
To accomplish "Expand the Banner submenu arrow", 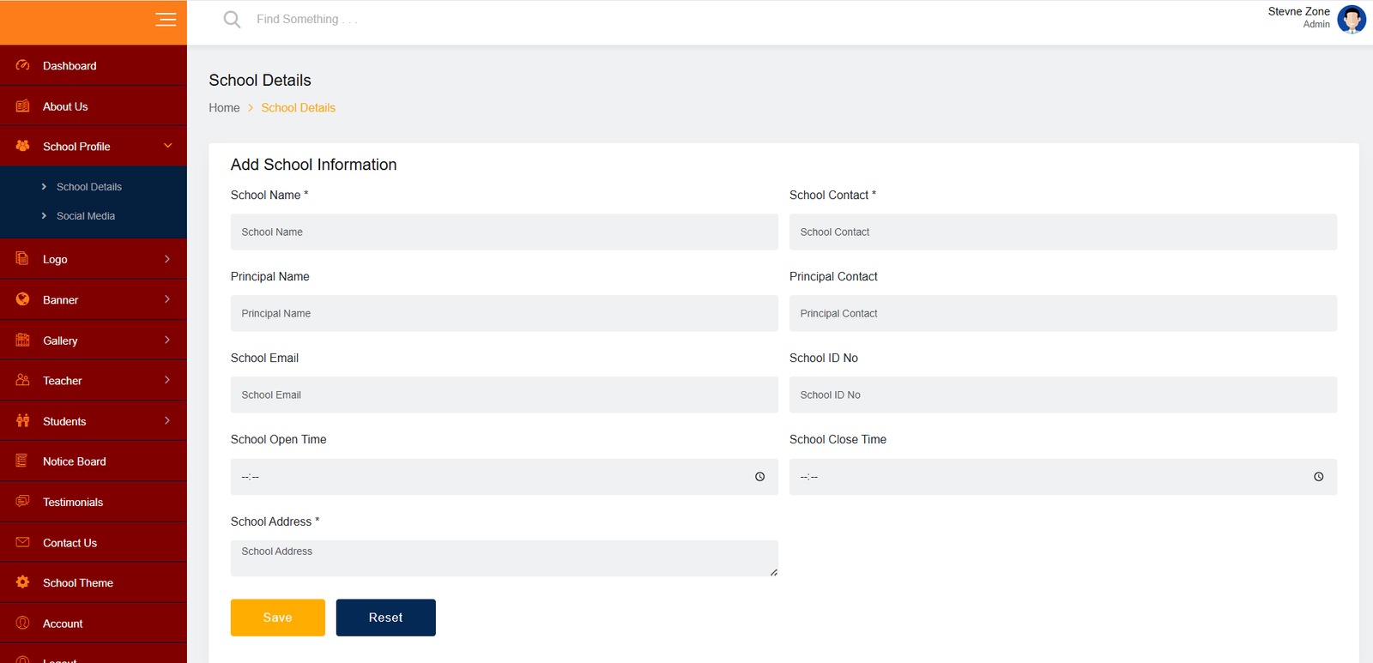I will coord(167,299).
